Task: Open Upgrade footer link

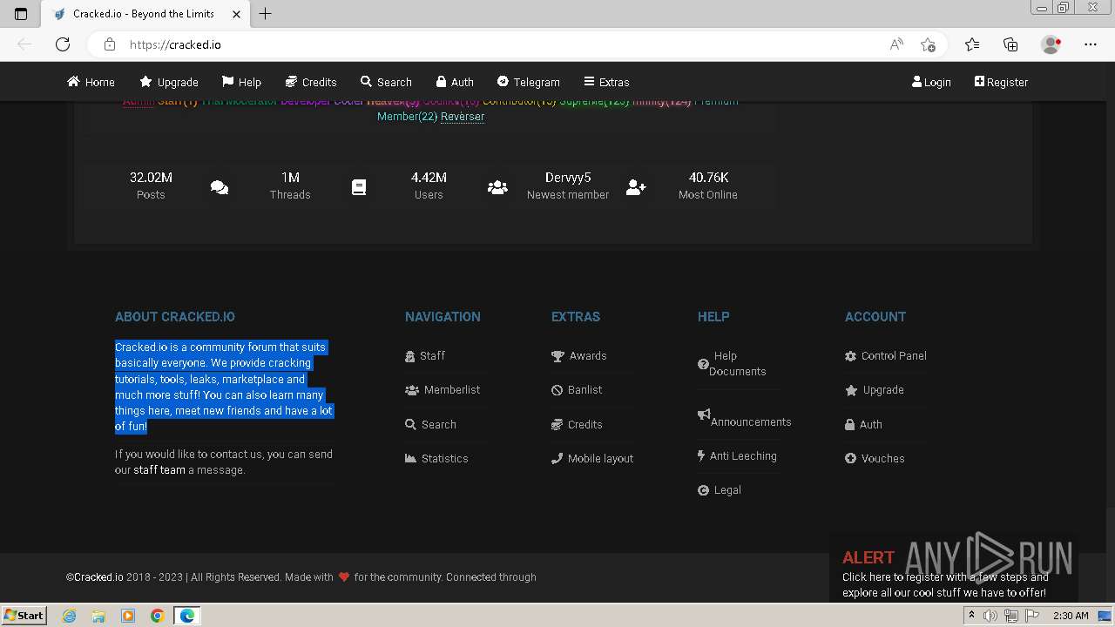Action: click(x=875, y=390)
